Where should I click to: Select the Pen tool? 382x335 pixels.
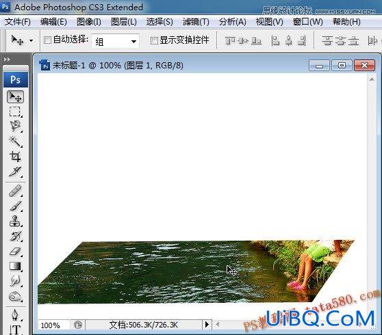pyautogui.click(x=15, y=314)
